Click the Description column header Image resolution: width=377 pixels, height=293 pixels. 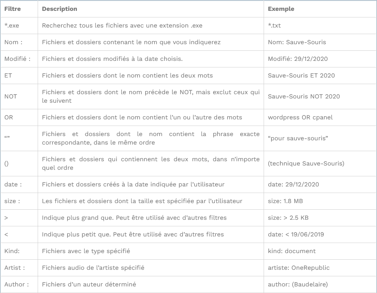coord(59,9)
